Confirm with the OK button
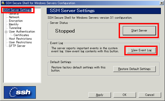This screenshot has height=101, width=165. (125, 95)
